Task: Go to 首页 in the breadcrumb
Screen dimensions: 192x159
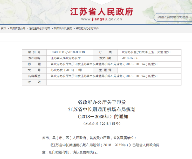Action: tap(4, 28)
